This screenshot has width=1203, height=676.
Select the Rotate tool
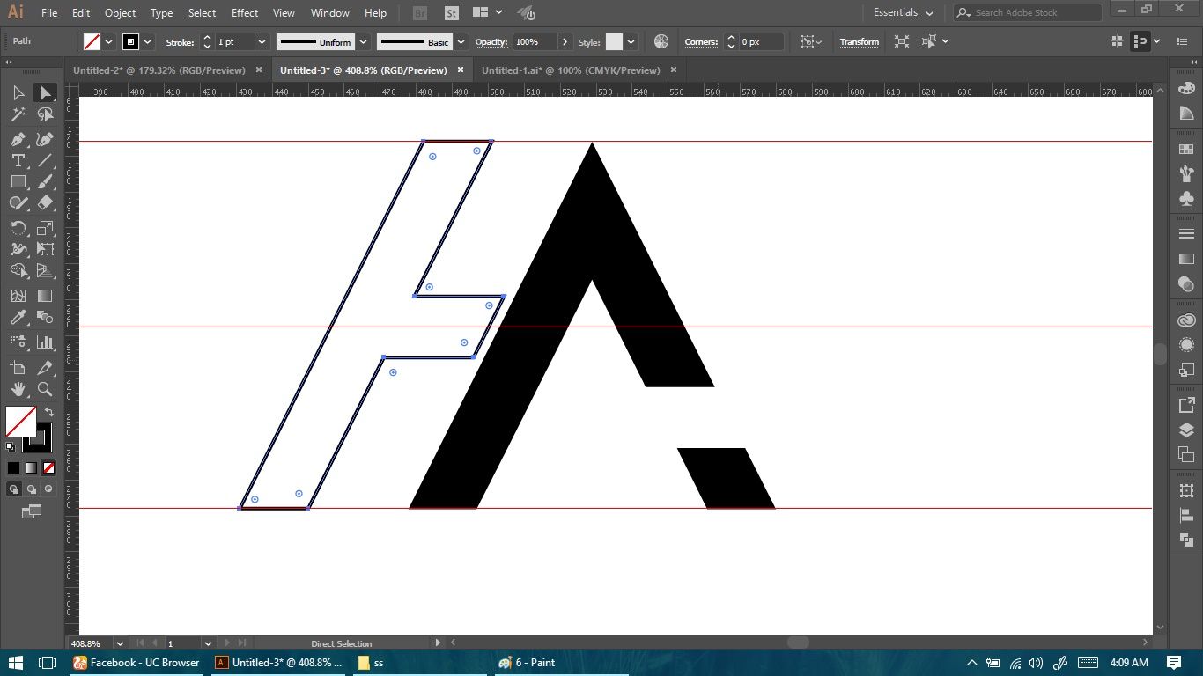pos(18,228)
